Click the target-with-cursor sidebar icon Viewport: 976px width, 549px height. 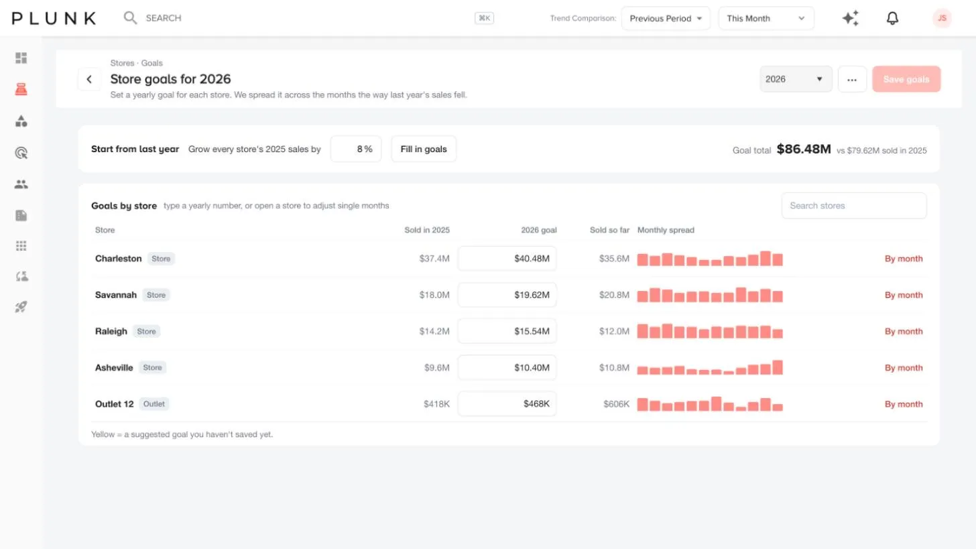(21, 153)
